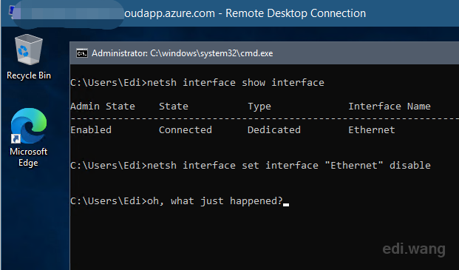Click the 'netsh interface show interface' command line
This screenshot has height=270, width=459.
tap(197, 83)
